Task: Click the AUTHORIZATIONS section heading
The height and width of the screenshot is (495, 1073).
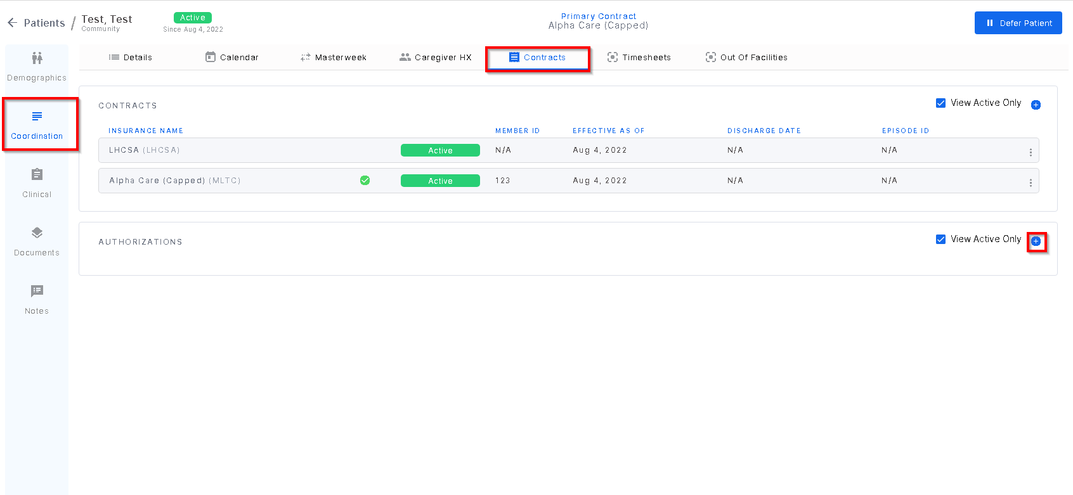Action: click(140, 242)
